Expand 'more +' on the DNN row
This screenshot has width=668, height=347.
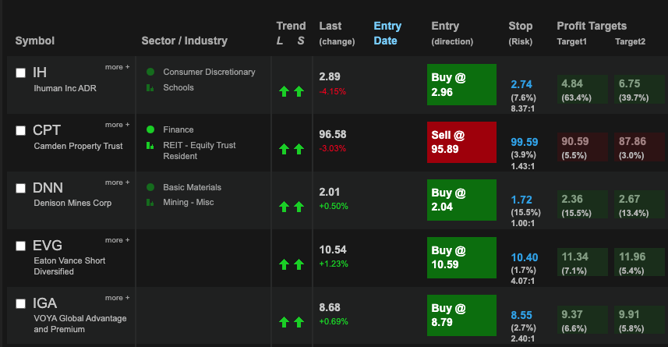117,182
